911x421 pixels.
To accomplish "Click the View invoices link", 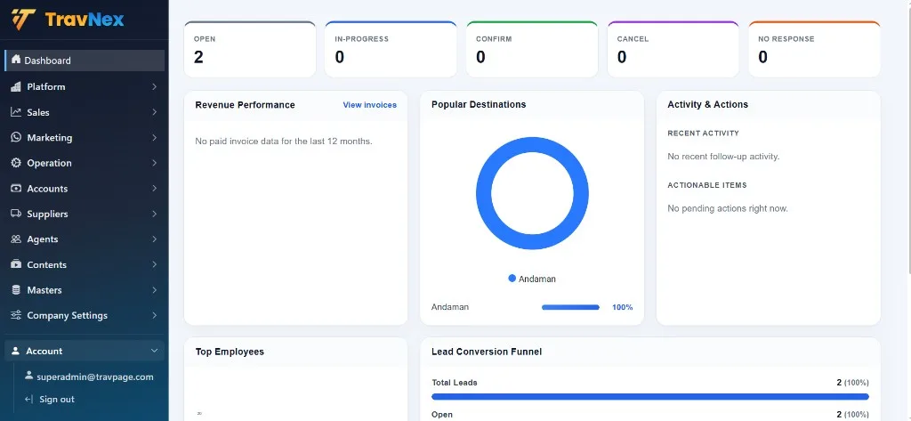I will [x=369, y=105].
